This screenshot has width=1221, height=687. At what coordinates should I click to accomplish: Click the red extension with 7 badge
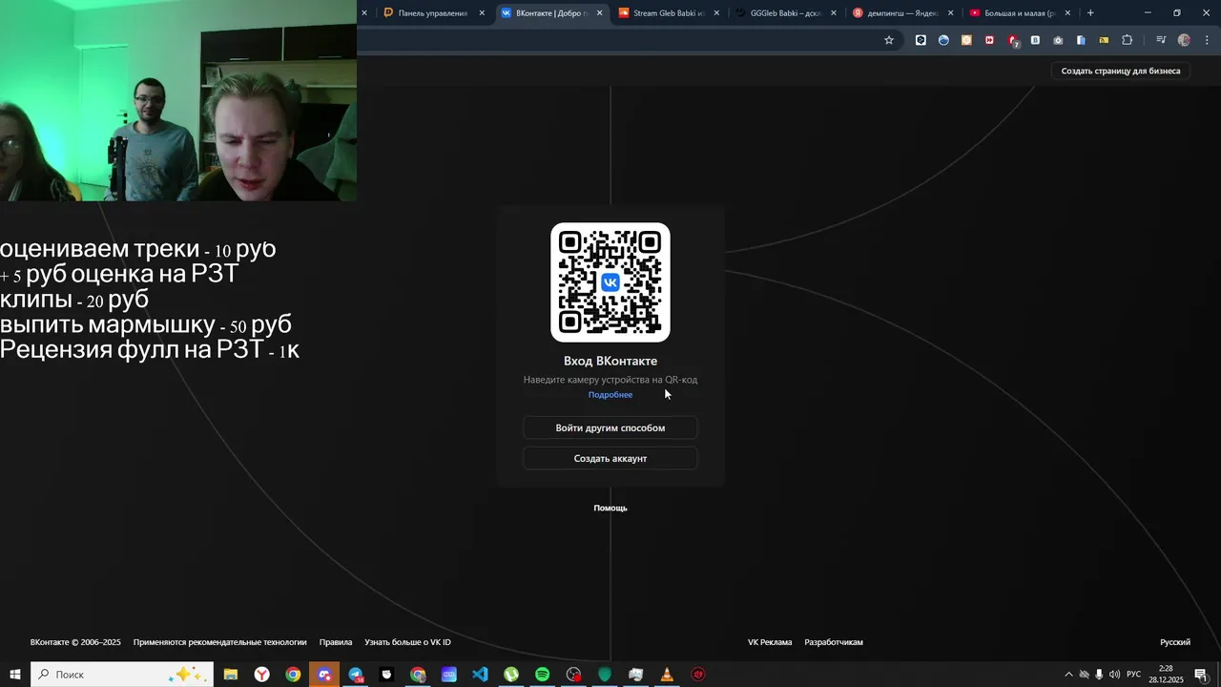click(x=1013, y=41)
